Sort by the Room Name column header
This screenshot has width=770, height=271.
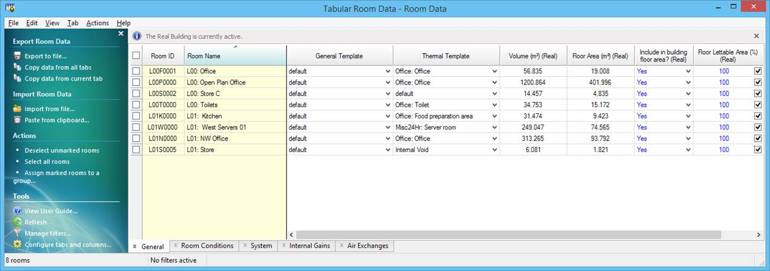tap(236, 55)
